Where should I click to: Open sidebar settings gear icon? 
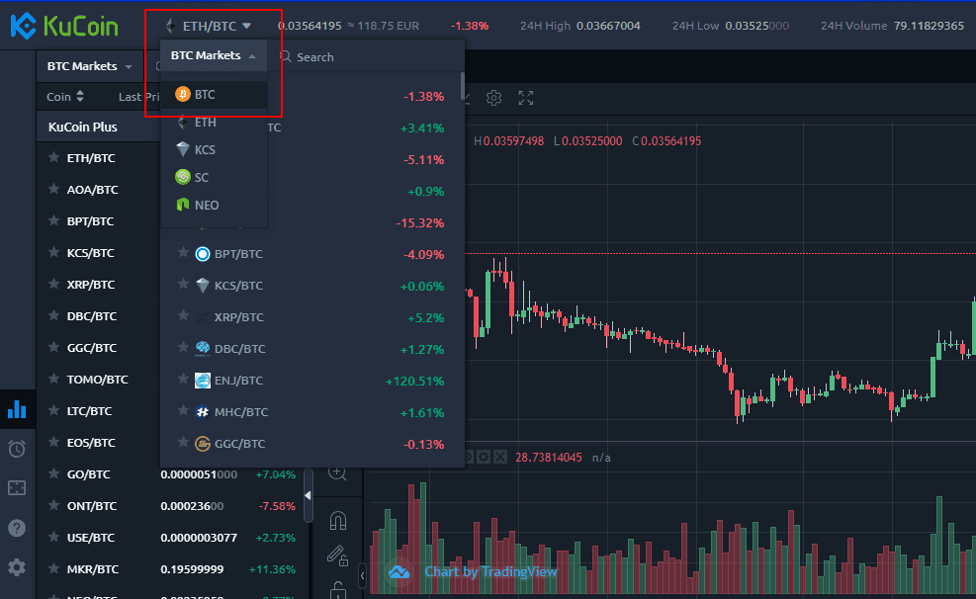(x=17, y=567)
